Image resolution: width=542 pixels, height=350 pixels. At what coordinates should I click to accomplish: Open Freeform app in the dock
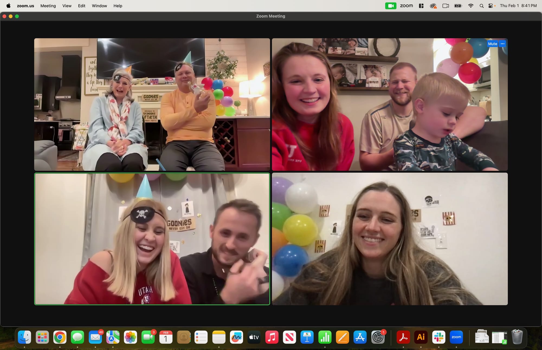tap(236, 337)
